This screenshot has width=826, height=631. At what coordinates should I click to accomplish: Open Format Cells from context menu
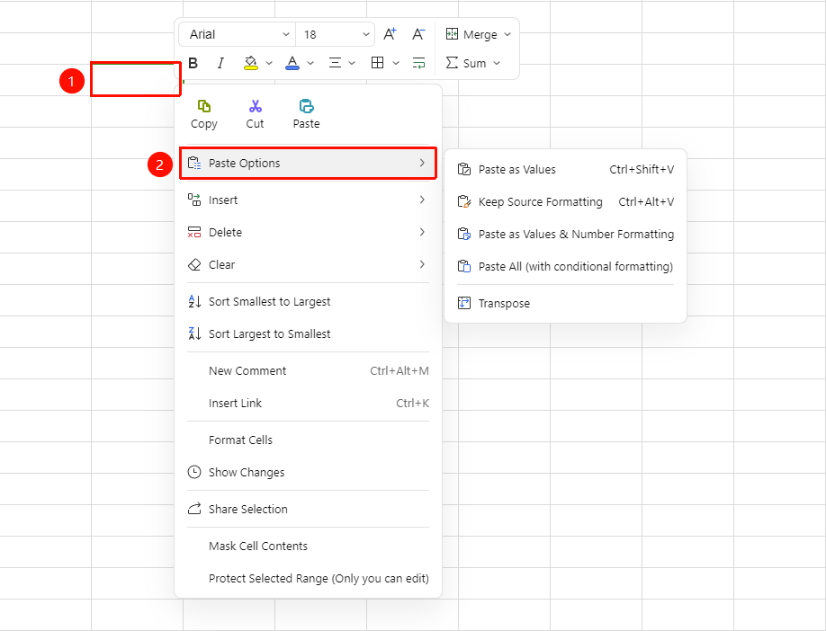[x=308, y=440]
